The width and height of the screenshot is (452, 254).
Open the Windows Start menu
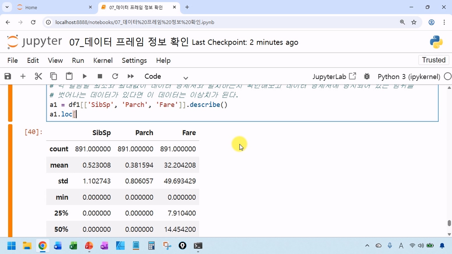[x=11, y=246]
